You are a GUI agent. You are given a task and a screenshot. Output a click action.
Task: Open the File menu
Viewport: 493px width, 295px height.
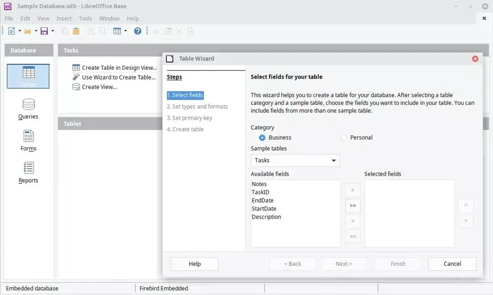point(9,18)
